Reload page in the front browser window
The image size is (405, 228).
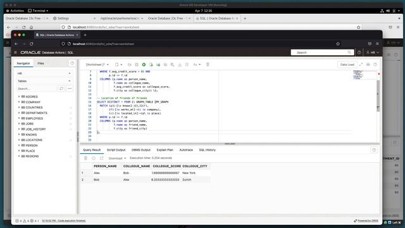32,44
